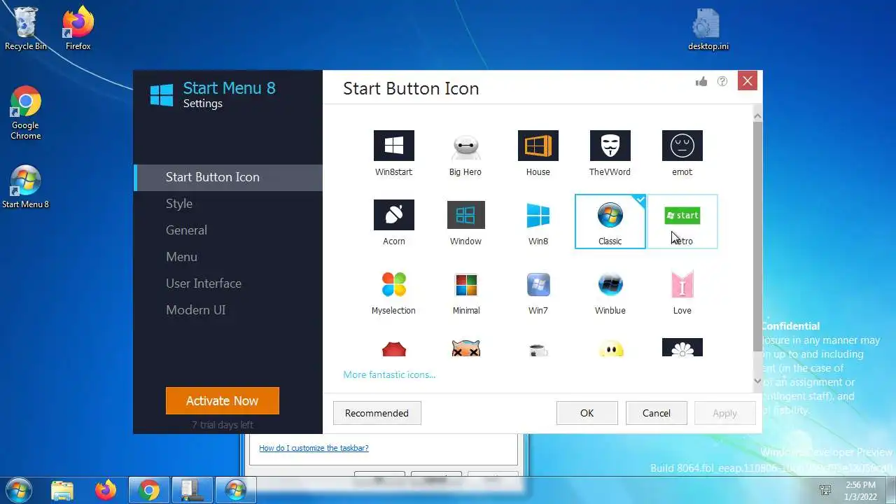Click the Recommended button
This screenshot has height=504, width=896.
pyautogui.click(x=377, y=413)
